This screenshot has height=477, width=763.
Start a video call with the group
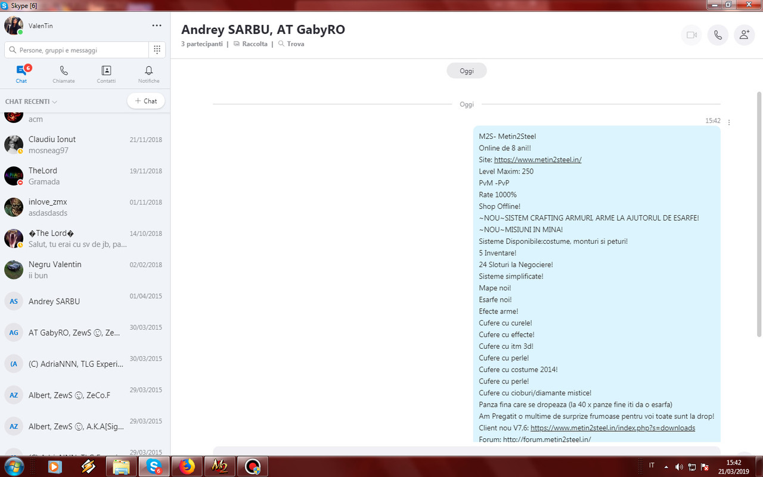click(691, 35)
